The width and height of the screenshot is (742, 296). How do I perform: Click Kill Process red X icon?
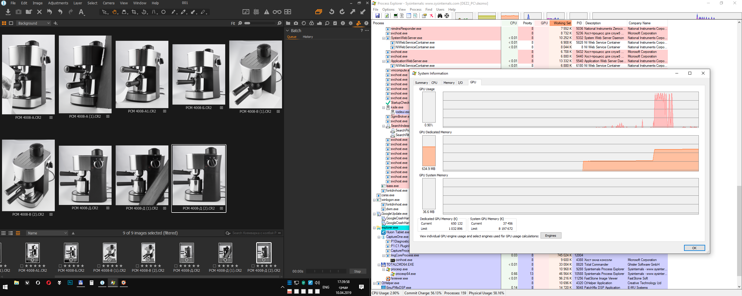(431, 16)
